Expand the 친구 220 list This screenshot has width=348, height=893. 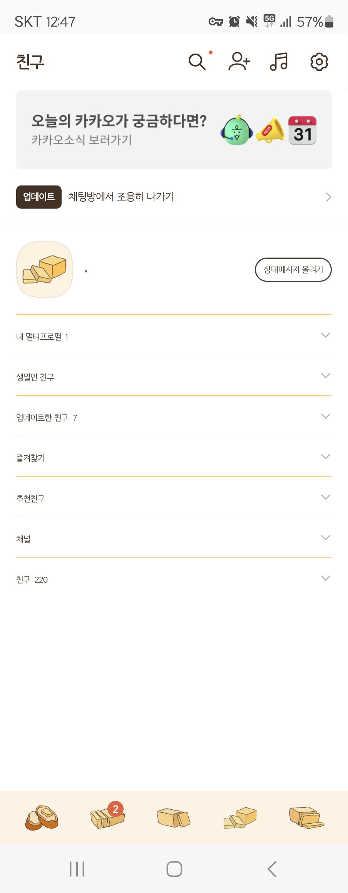click(x=174, y=578)
